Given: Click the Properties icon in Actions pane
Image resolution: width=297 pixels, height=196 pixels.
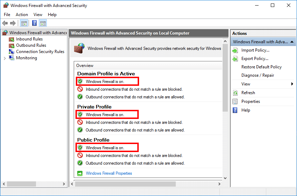Looking at the screenshot, I should tap(235, 101).
